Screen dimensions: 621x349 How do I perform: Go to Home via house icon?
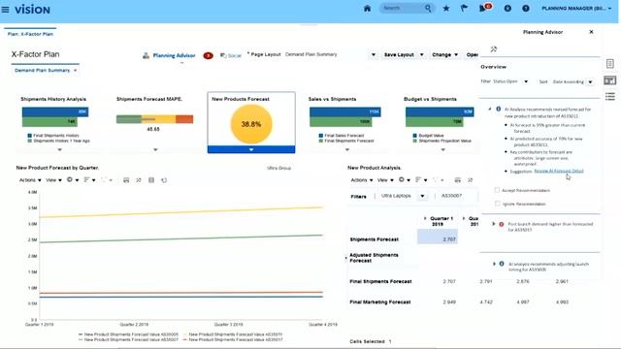[x=367, y=9]
